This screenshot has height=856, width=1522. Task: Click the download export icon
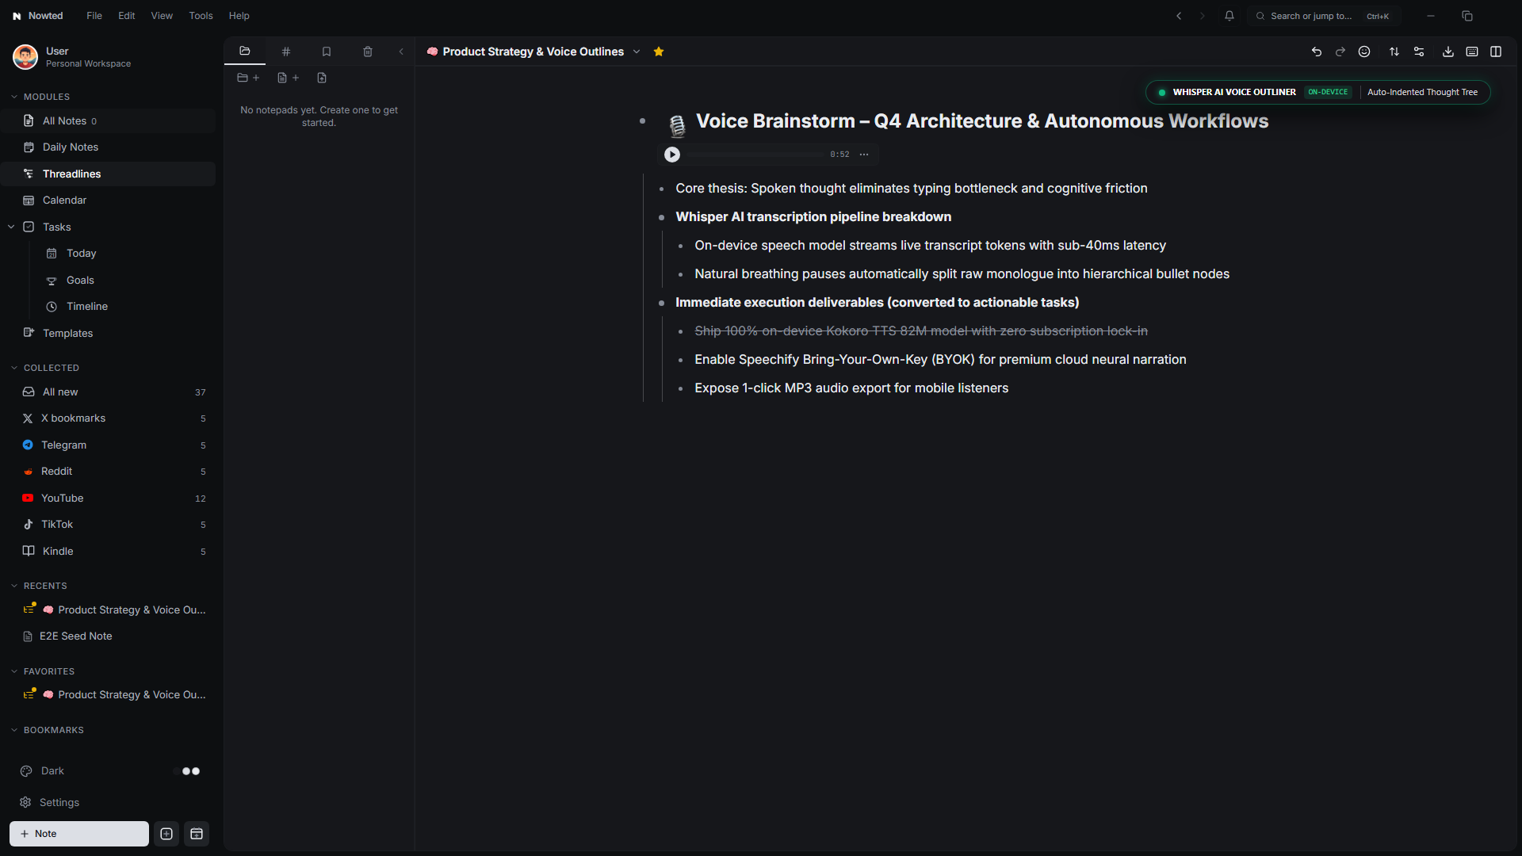(1448, 52)
